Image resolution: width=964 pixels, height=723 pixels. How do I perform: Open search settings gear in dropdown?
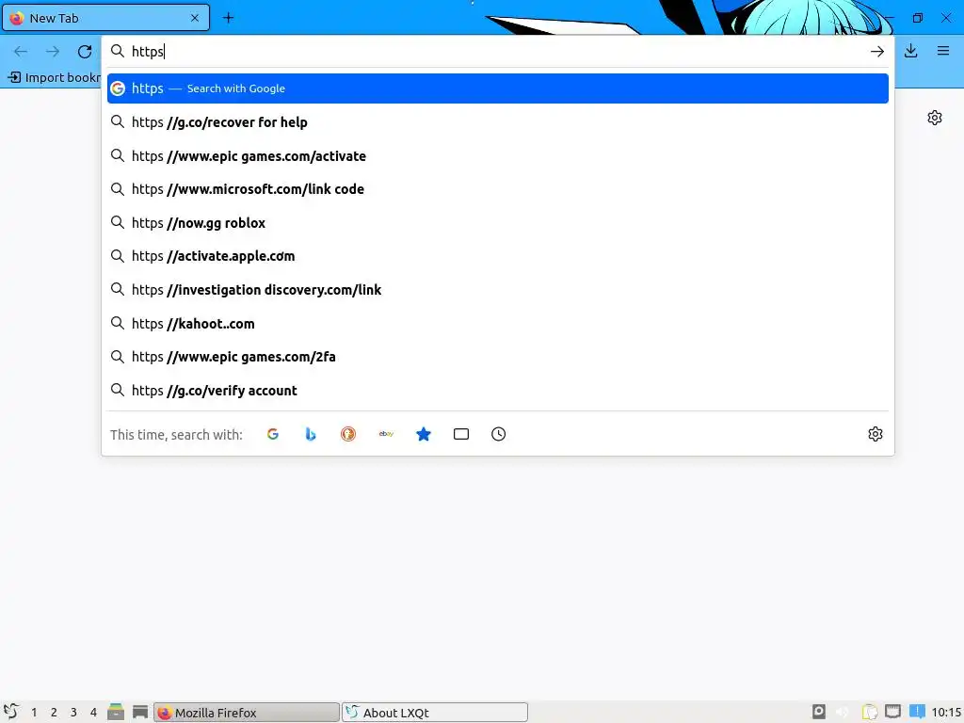tap(876, 434)
